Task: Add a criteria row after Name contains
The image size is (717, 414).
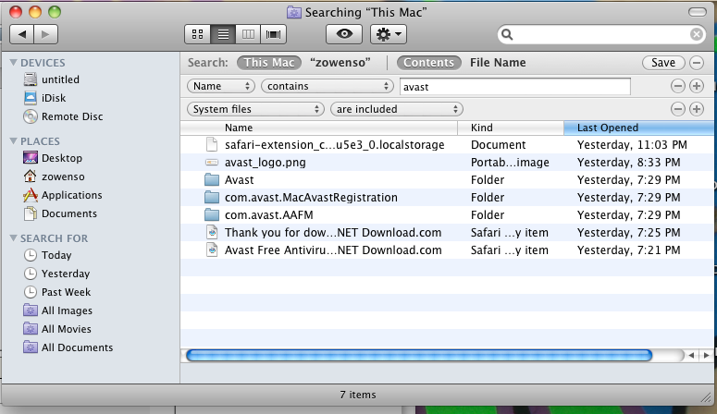Action: [x=697, y=86]
